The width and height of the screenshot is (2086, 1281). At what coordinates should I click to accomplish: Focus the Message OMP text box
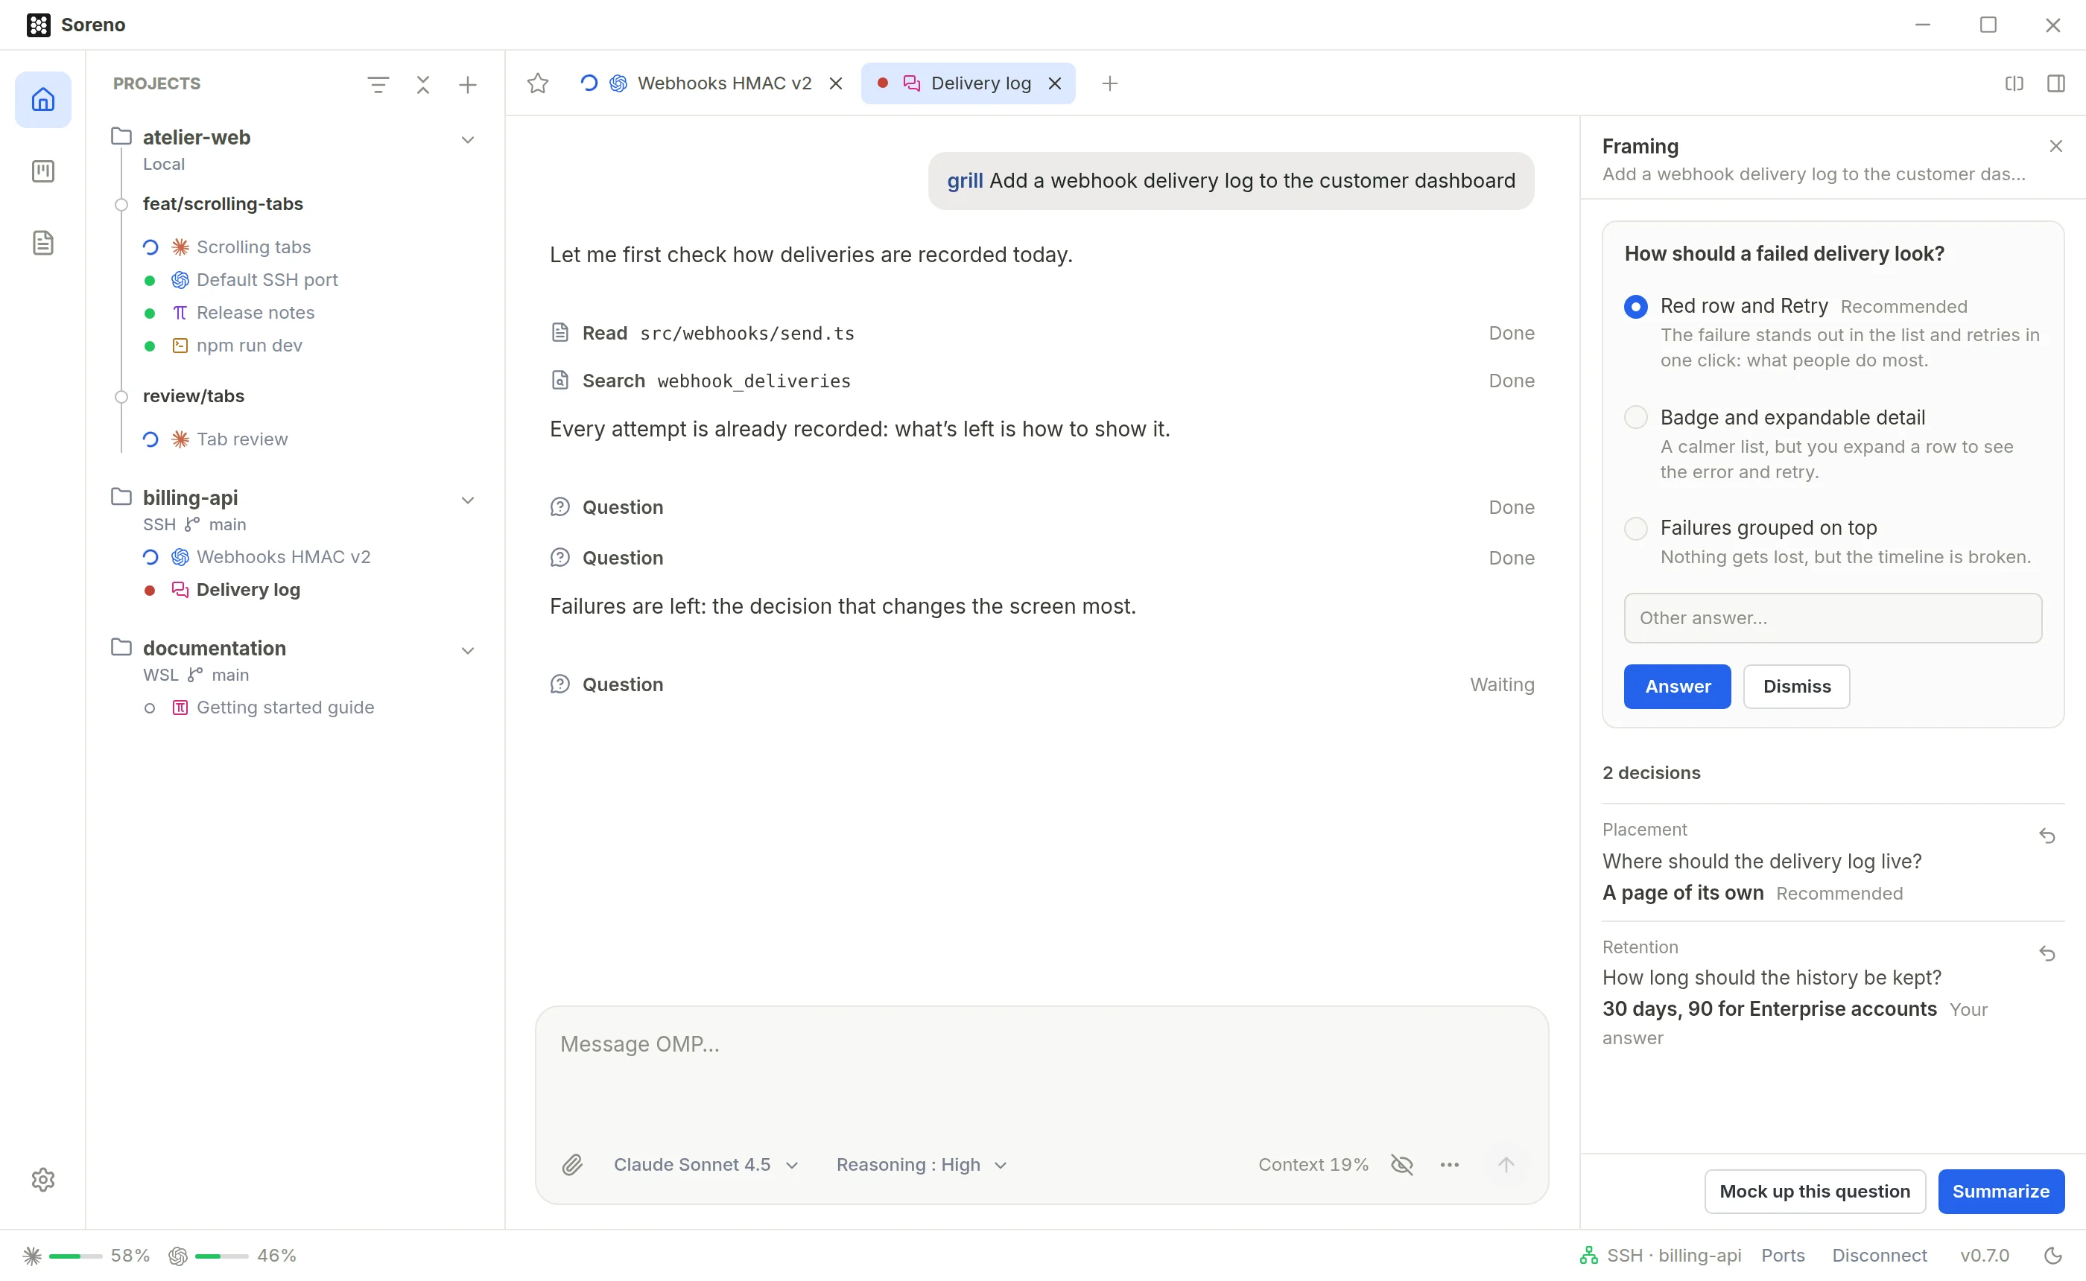(1042, 1072)
